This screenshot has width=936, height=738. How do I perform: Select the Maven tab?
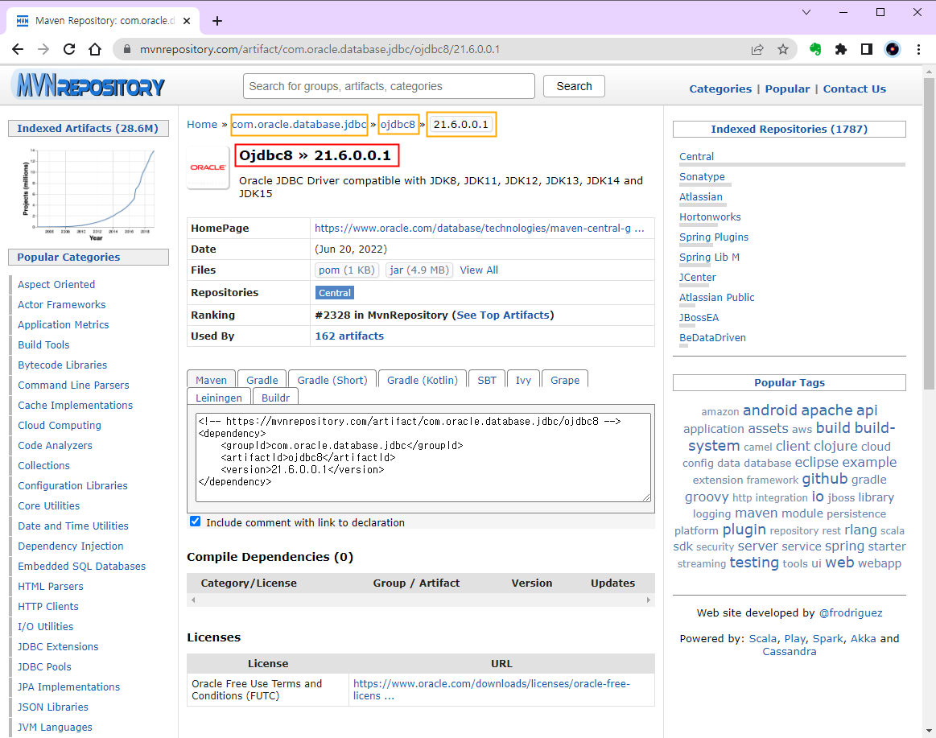212,380
